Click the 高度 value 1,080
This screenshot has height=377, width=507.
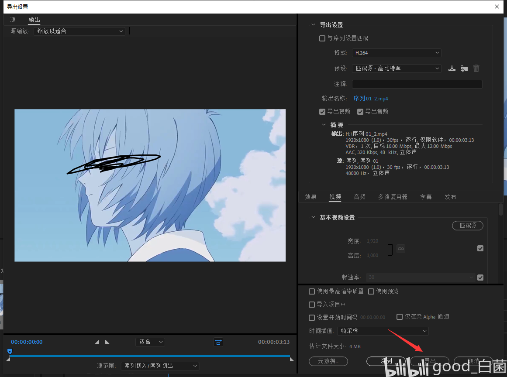[372, 255]
